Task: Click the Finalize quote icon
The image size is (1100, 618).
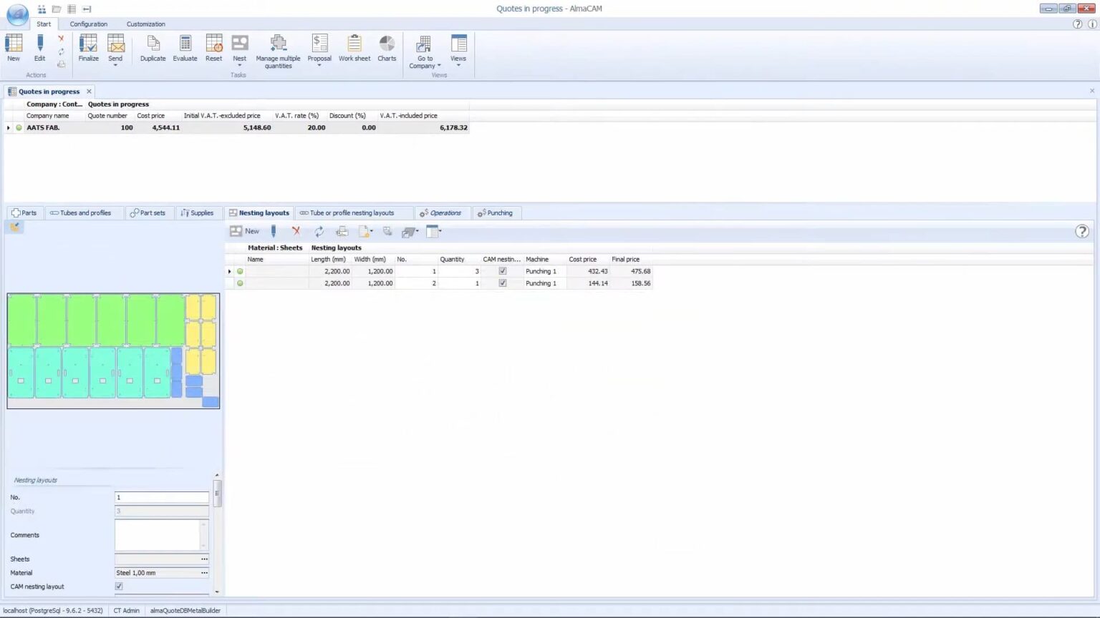Action: [88, 44]
